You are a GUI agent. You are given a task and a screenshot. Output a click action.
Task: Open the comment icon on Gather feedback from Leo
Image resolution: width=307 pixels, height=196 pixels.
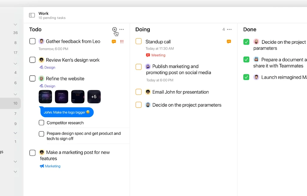point(114,42)
